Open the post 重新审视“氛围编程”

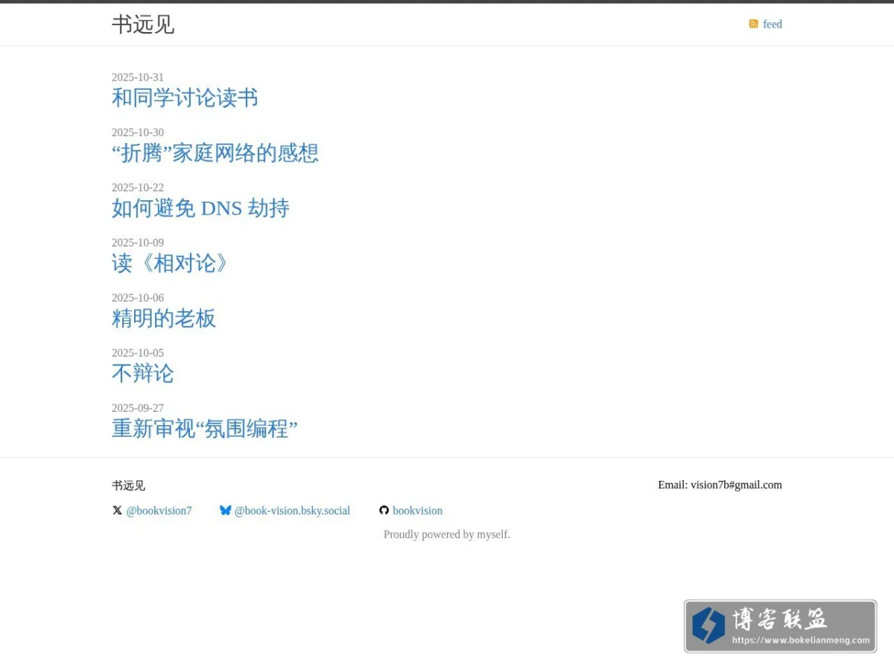click(x=205, y=428)
